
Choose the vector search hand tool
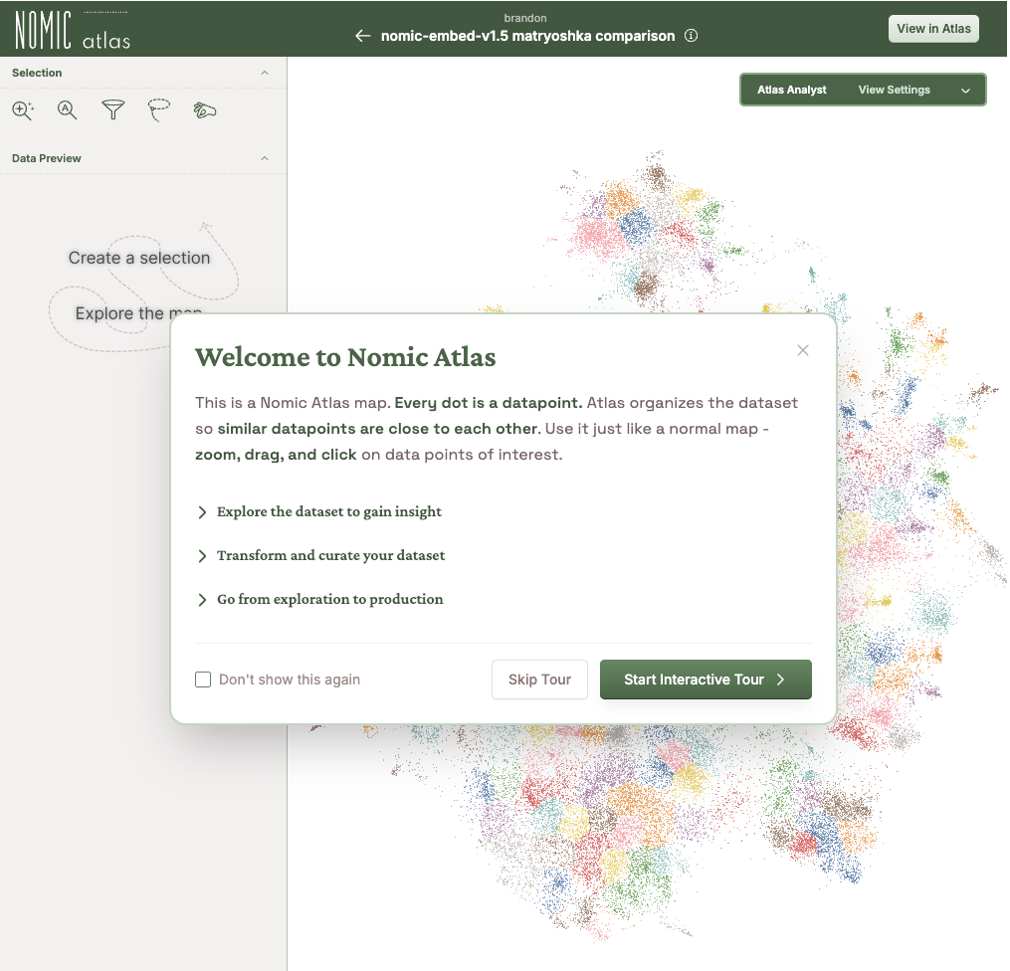click(205, 110)
